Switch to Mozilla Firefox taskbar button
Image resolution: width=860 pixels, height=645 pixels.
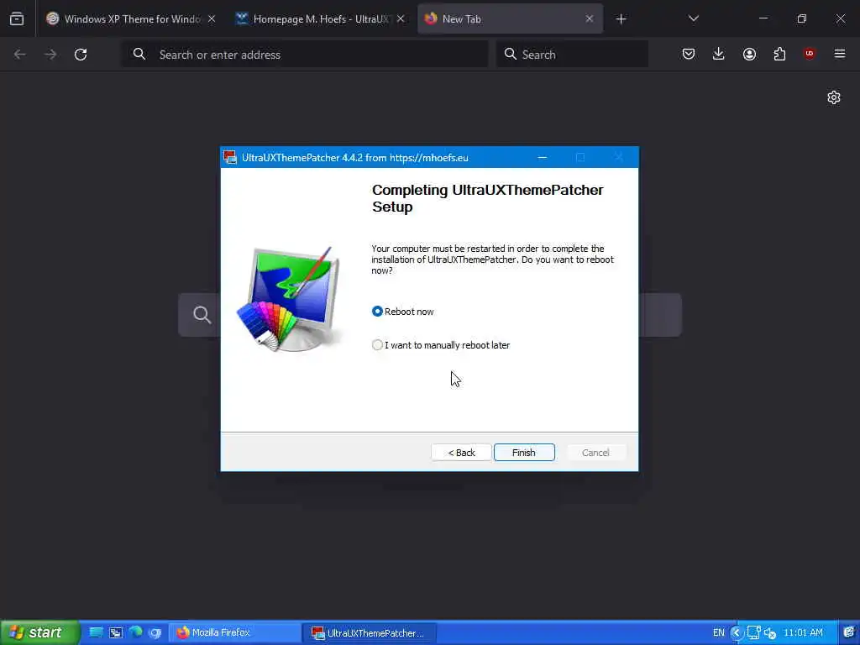234,633
